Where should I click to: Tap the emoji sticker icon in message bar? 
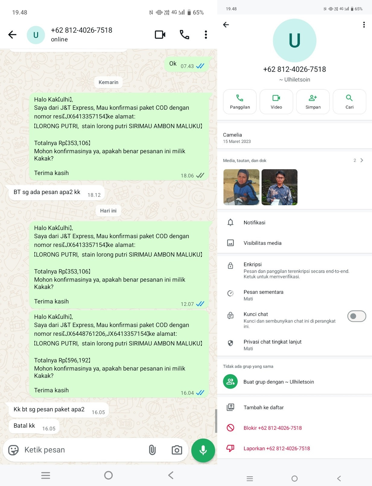(x=13, y=450)
